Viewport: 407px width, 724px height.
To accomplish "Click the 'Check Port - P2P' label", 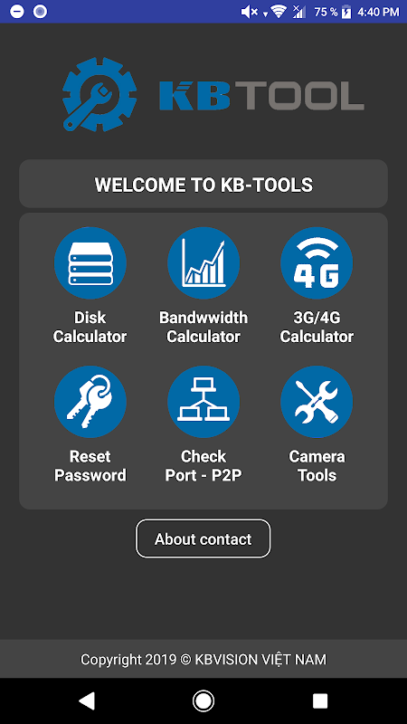I will click(x=203, y=466).
